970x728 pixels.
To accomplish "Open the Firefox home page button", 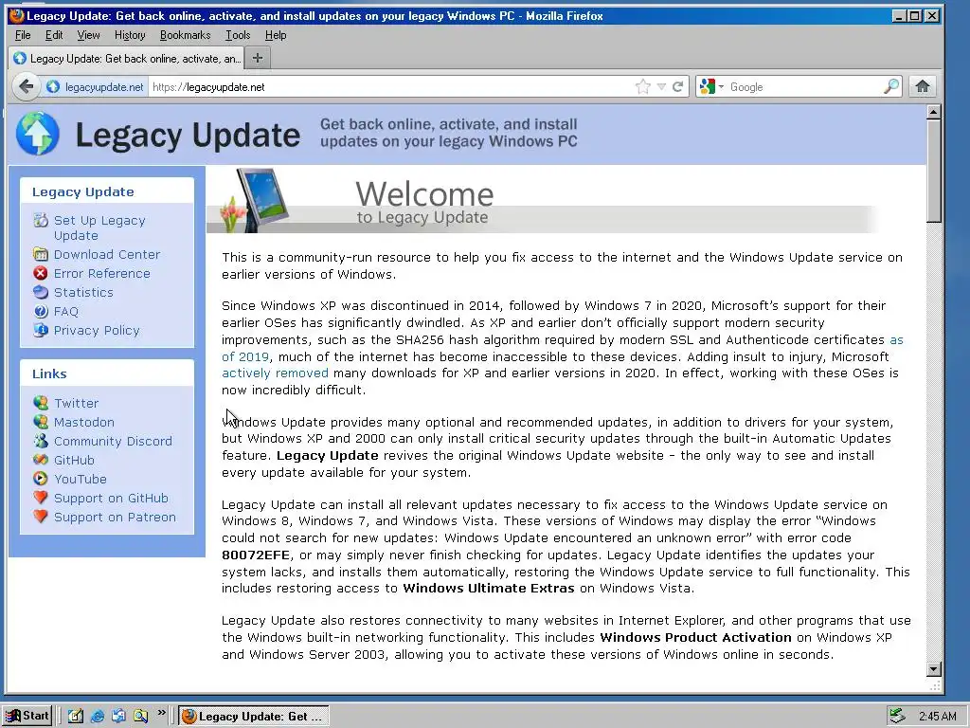I will [x=923, y=86].
